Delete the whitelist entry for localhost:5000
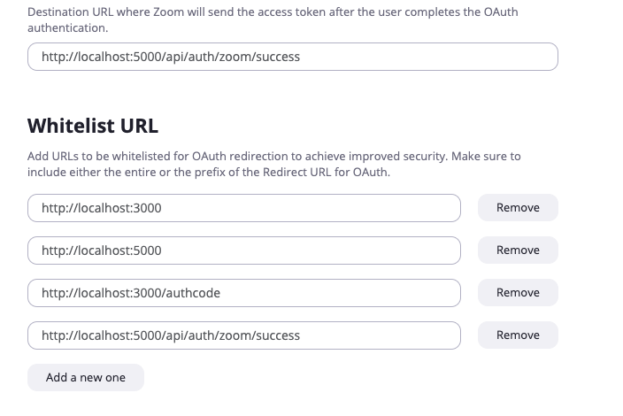Viewport: 623px width, 416px height. click(518, 250)
